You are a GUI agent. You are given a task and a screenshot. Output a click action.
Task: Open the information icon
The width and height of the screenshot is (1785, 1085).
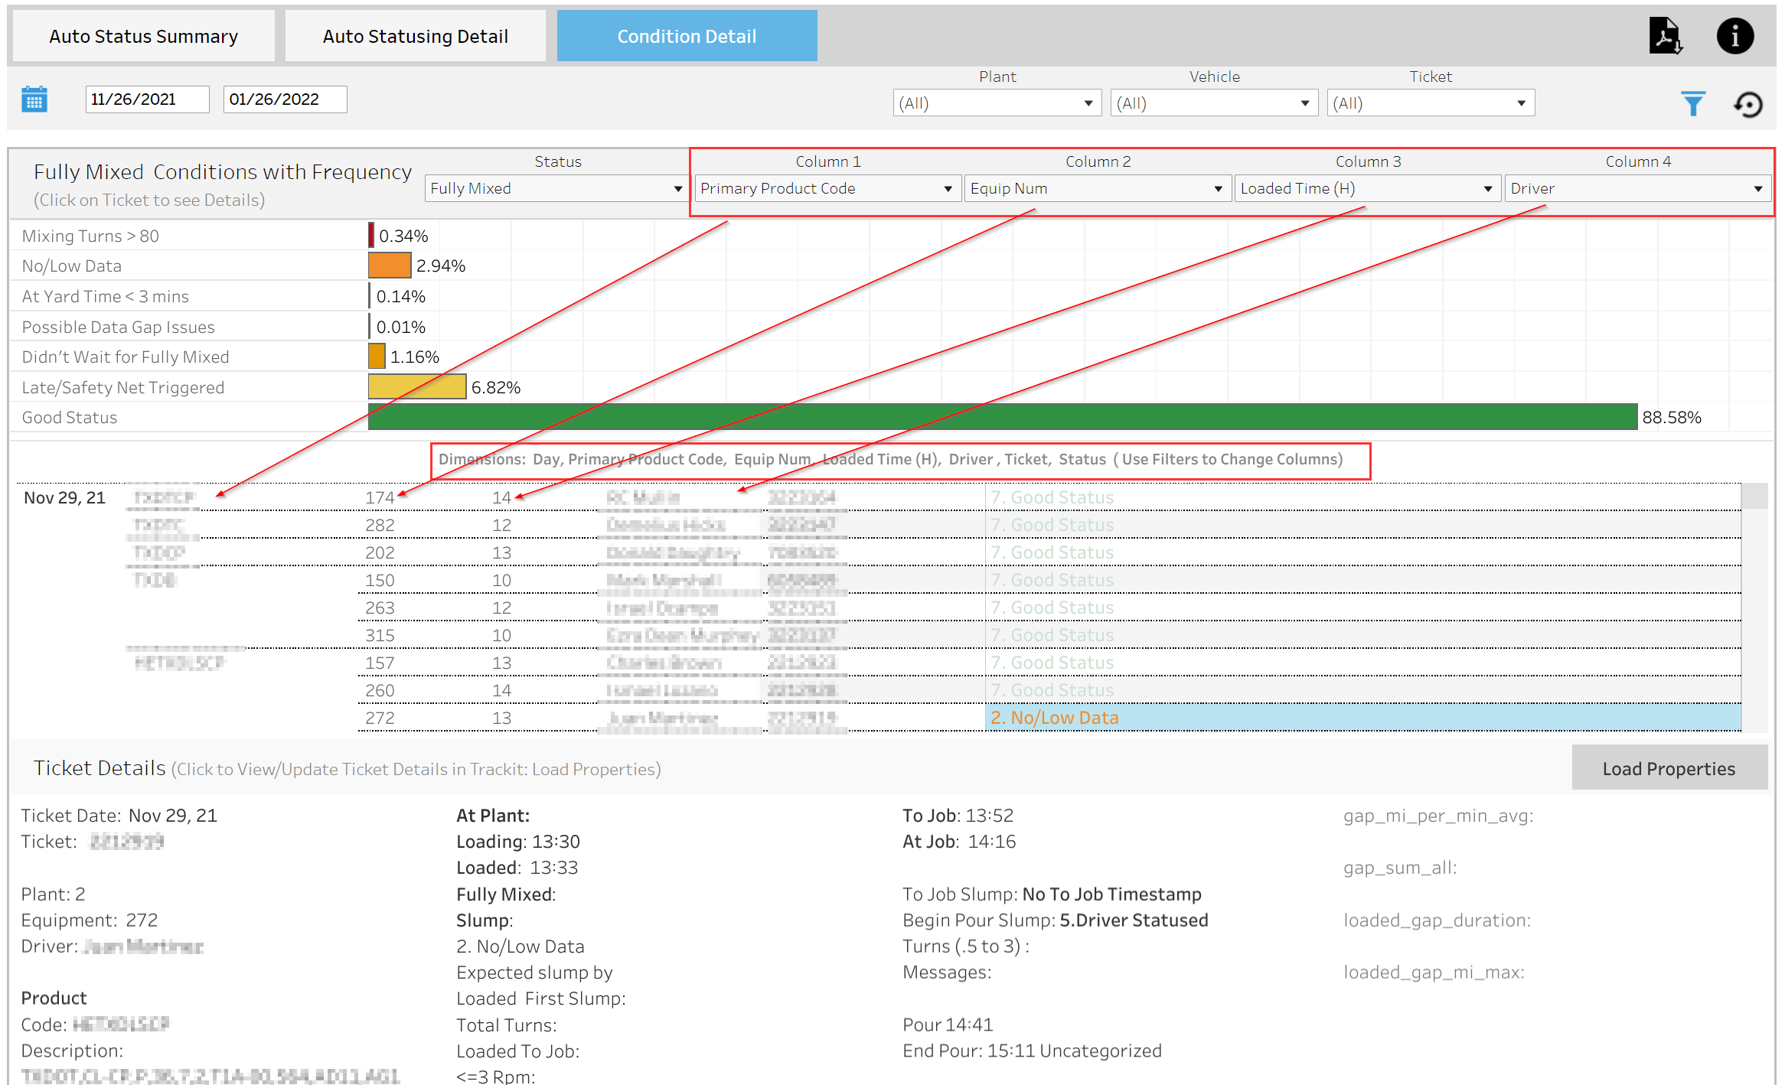[1735, 36]
